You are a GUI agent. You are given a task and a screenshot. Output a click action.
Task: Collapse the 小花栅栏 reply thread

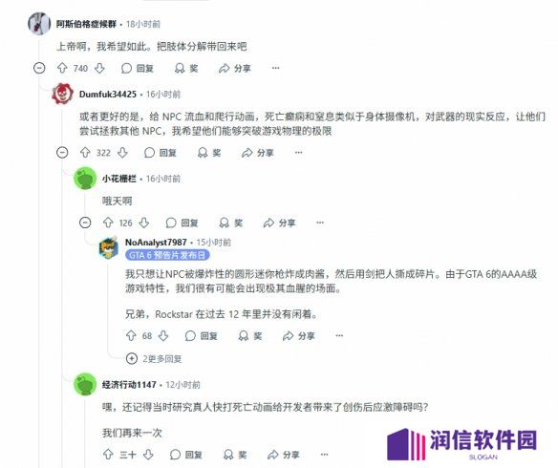tap(85, 223)
